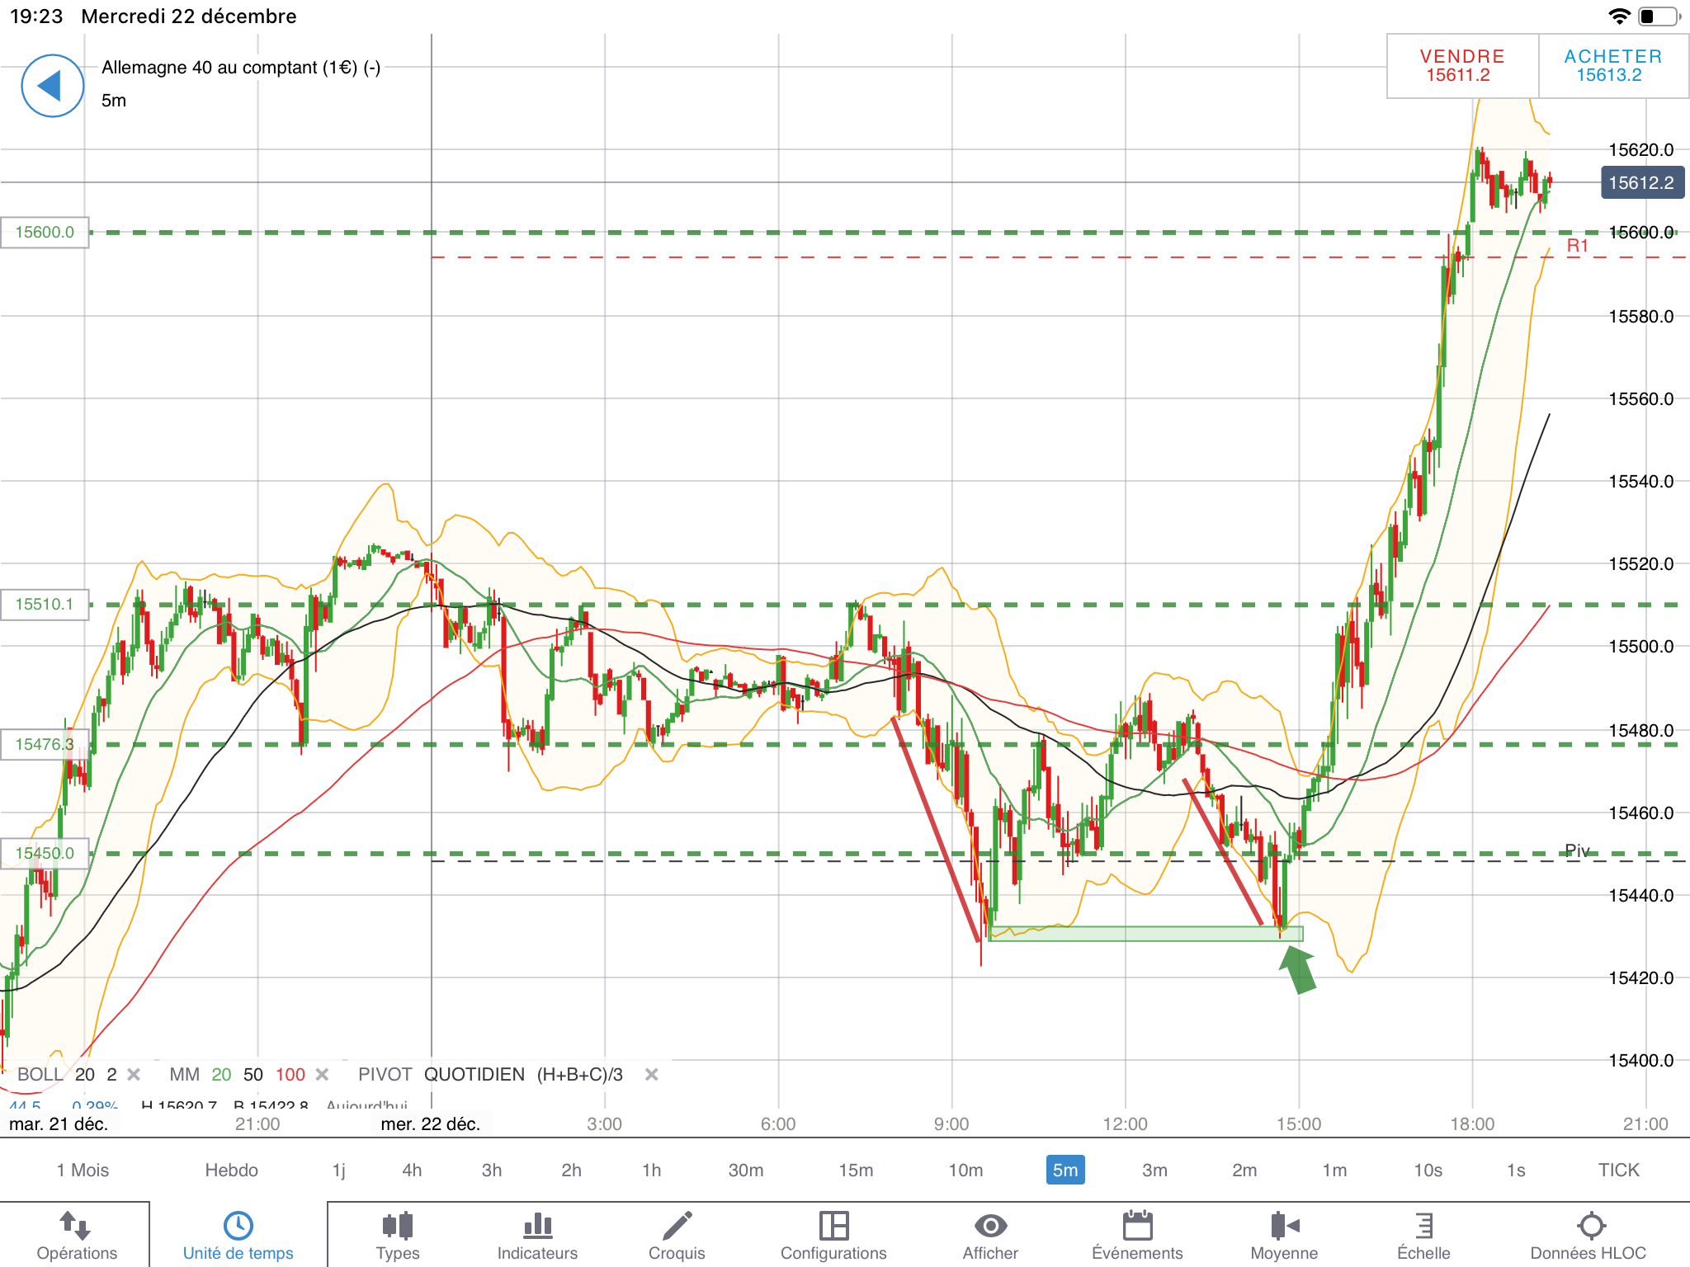Tap the blue back arrow button
This screenshot has height=1267, width=1690.
click(52, 86)
